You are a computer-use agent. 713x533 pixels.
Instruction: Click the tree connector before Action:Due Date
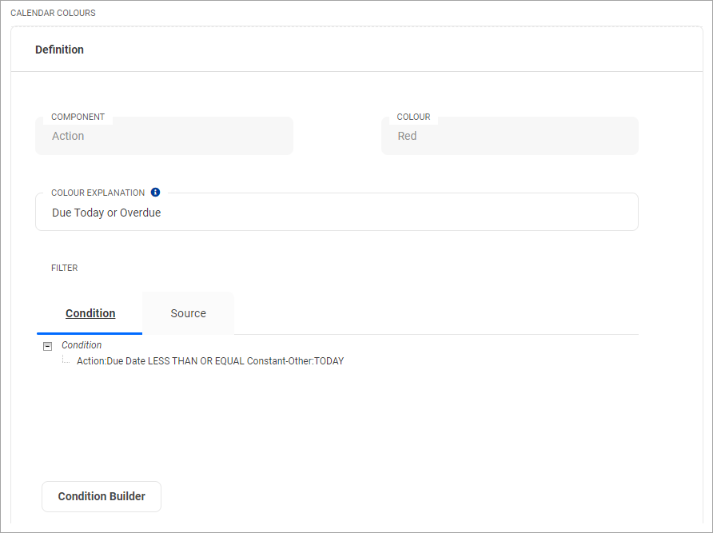[x=67, y=361]
